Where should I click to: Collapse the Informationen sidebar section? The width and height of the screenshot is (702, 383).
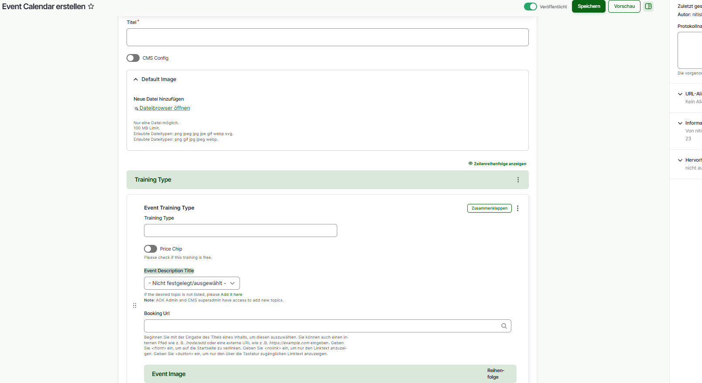pos(680,123)
